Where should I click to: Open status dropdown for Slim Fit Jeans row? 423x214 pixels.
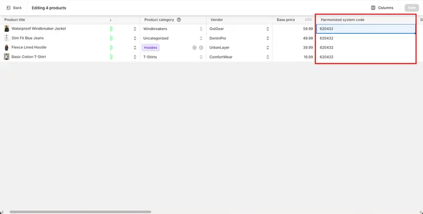coord(135,38)
